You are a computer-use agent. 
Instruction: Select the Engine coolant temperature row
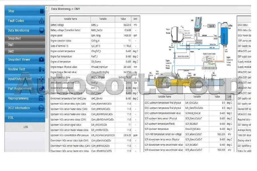pos(95,51)
